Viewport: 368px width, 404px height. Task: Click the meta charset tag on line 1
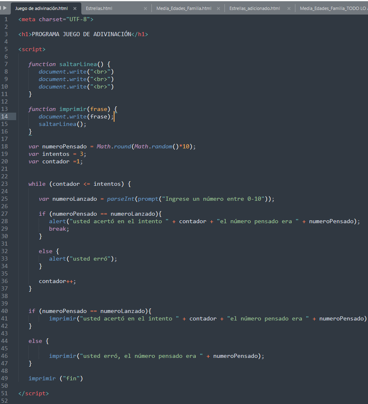(56, 19)
